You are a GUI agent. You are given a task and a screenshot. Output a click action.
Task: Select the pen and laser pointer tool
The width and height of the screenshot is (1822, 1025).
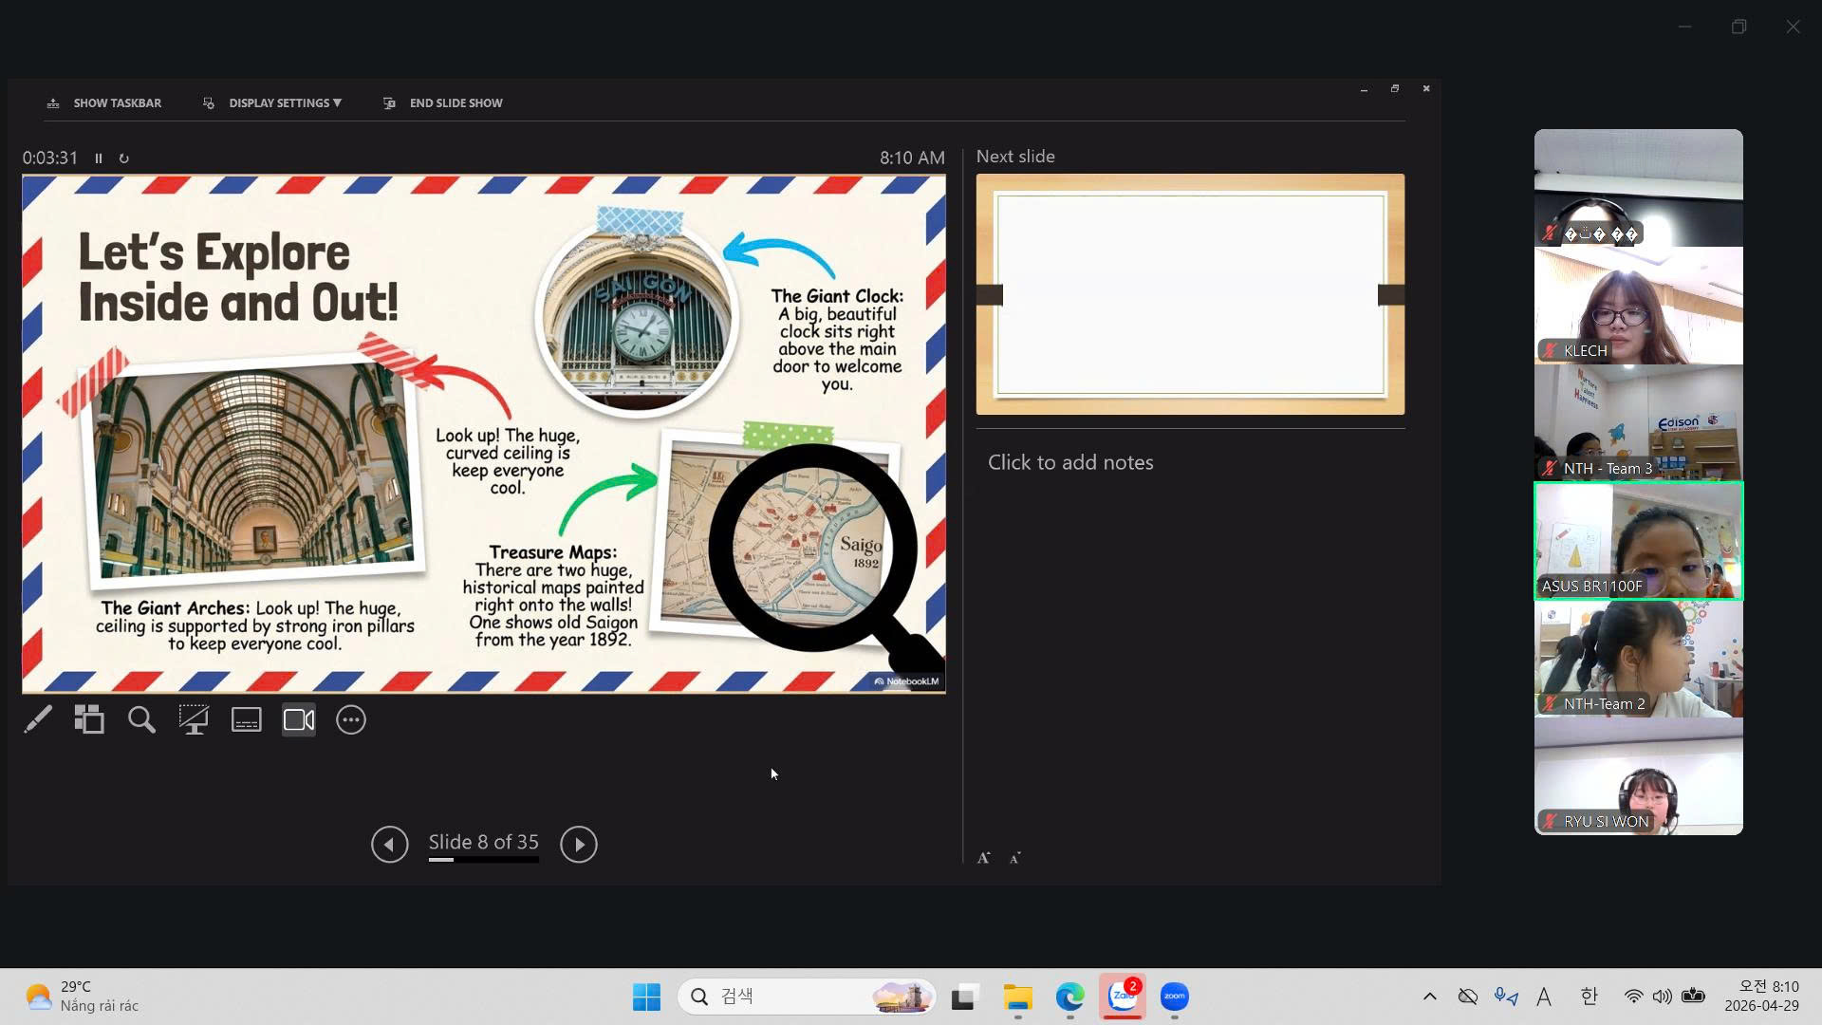point(38,720)
